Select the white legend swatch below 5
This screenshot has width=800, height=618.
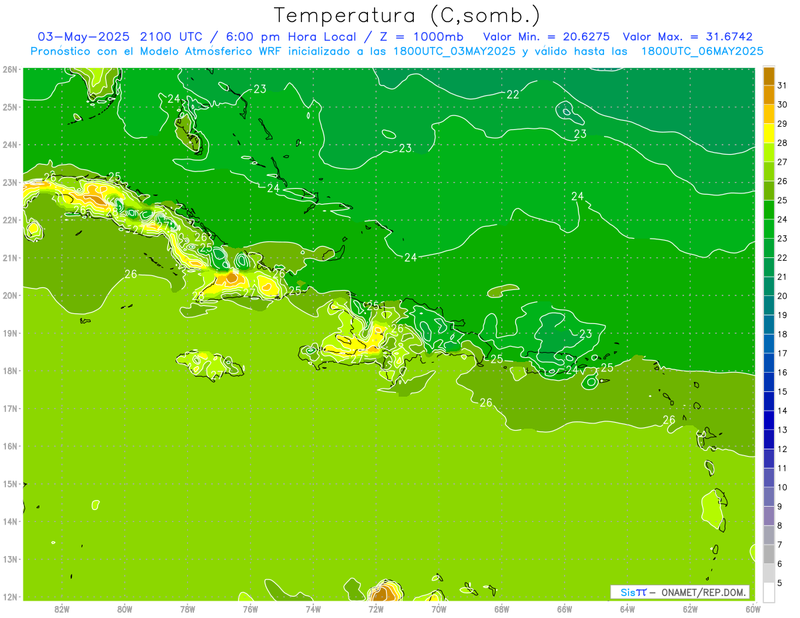[x=769, y=592]
